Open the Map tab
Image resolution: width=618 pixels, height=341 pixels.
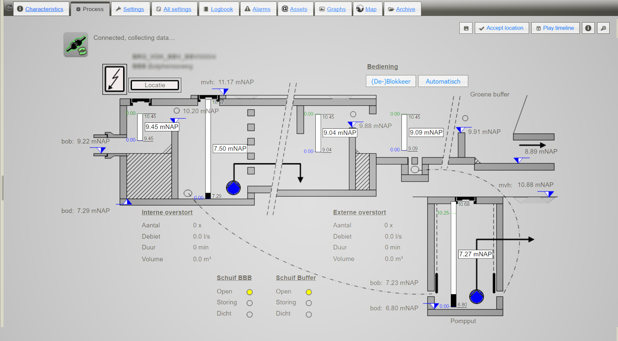tap(368, 9)
